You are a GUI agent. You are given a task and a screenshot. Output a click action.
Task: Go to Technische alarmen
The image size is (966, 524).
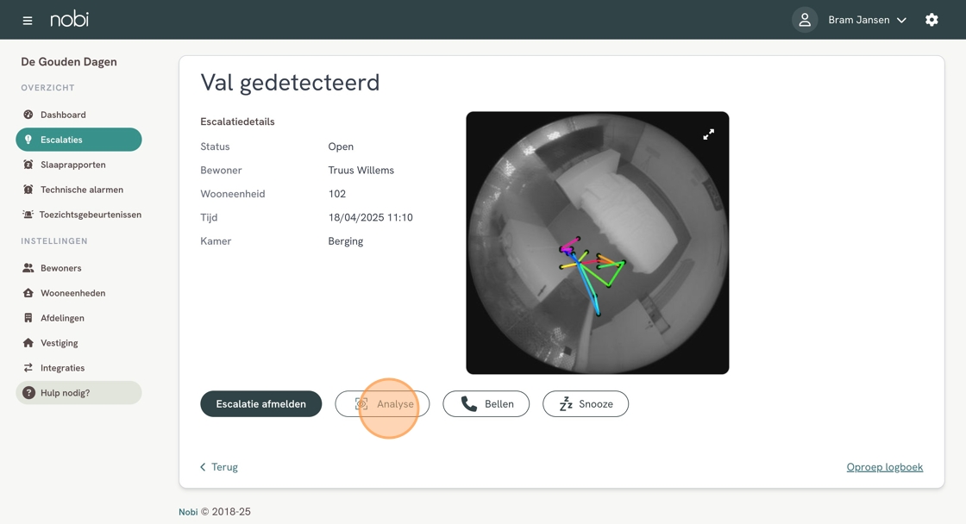click(x=81, y=190)
